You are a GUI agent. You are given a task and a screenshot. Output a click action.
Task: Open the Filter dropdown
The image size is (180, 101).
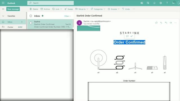point(67,16)
